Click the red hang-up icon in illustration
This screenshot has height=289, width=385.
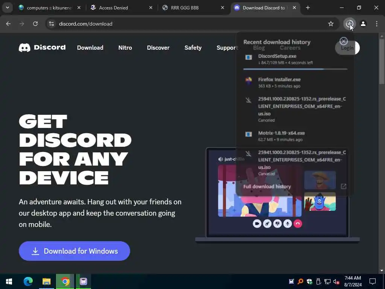tap(298, 224)
